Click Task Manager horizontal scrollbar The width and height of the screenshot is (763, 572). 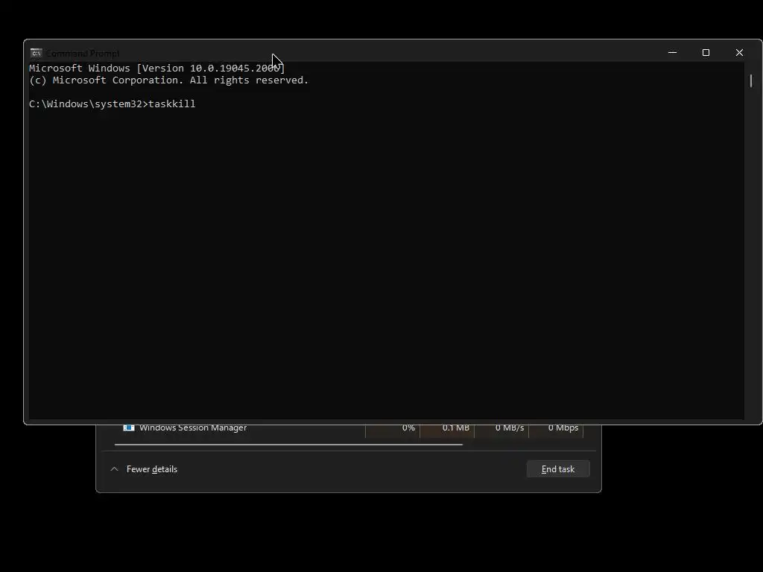coord(288,444)
